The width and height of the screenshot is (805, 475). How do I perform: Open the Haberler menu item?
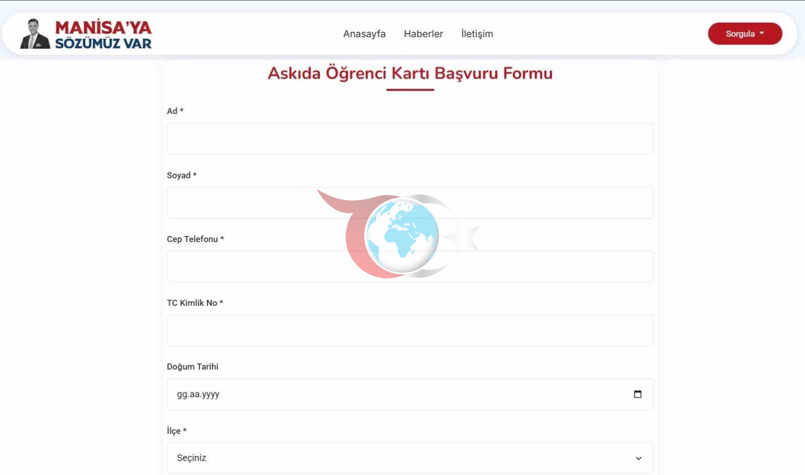(423, 34)
